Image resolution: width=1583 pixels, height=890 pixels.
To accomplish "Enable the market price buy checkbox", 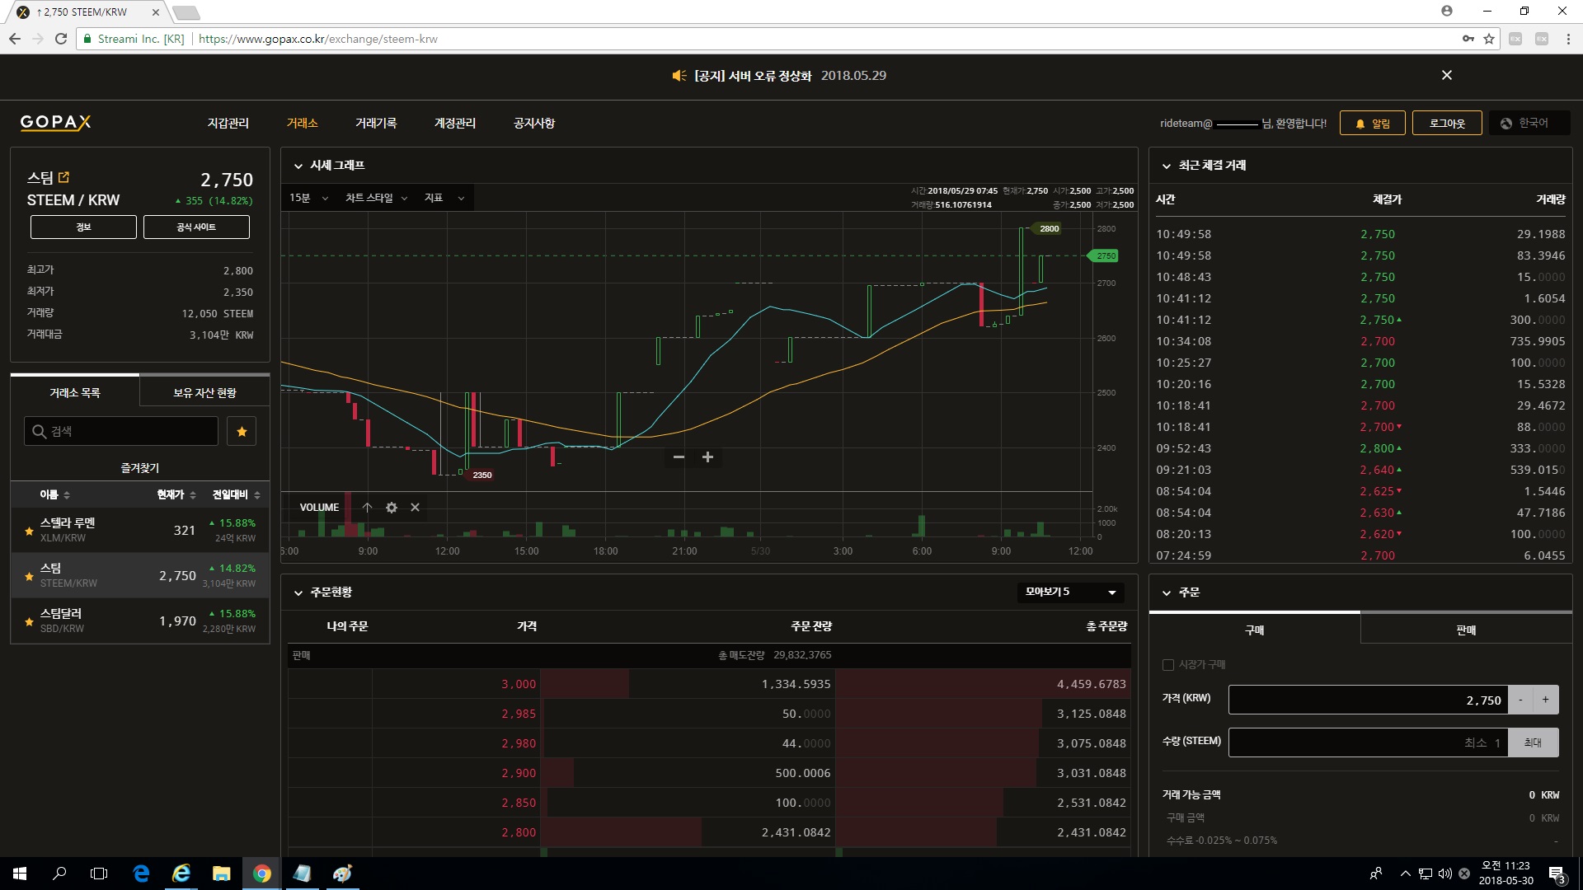I will click(1167, 664).
